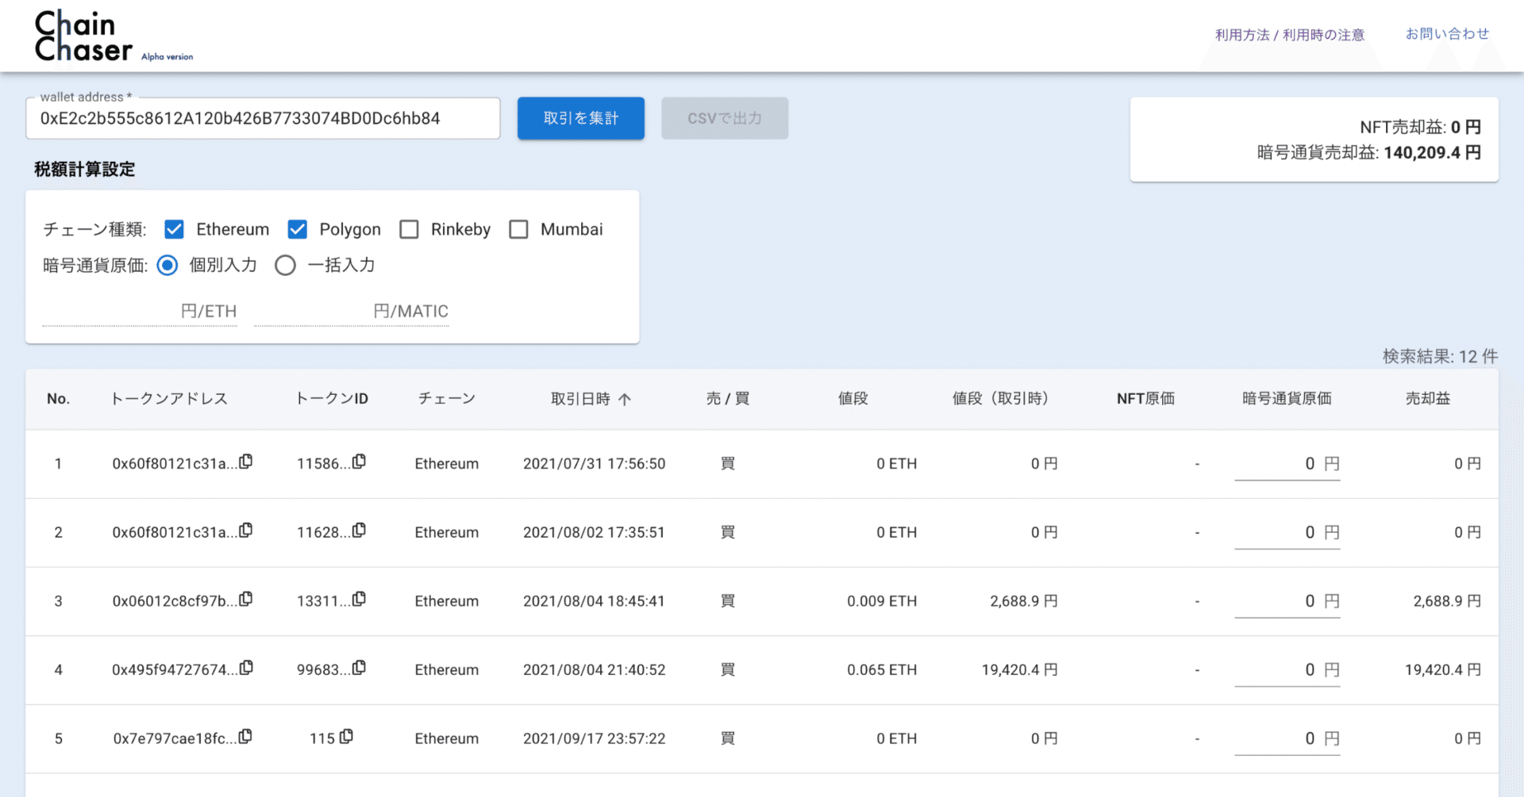This screenshot has height=797, width=1524.
Task: Copy the token address in row 1
Action: coord(247,462)
